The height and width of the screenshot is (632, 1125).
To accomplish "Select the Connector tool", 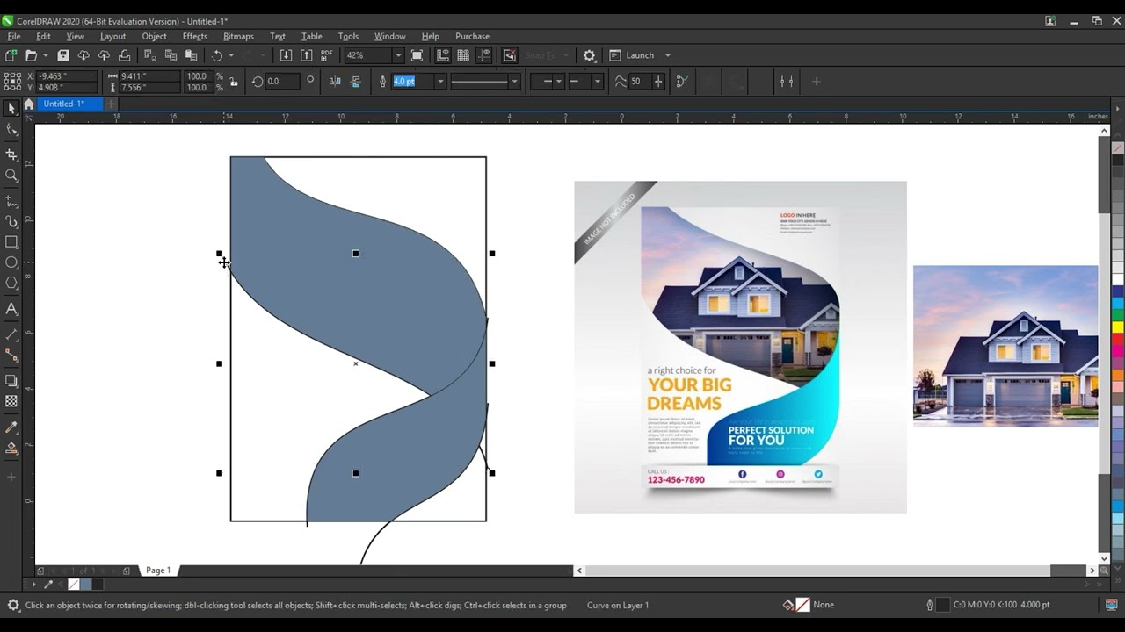I will tap(11, 355).
